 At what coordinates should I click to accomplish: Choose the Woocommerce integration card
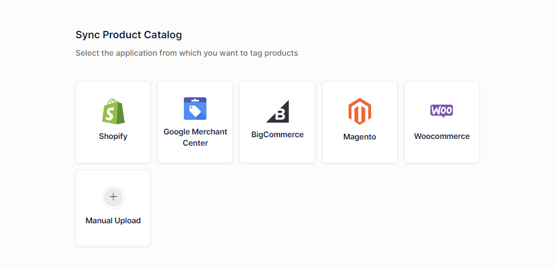(x=442, y=152)
